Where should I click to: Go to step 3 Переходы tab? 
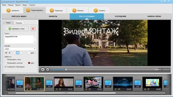(x=56, y=11)
